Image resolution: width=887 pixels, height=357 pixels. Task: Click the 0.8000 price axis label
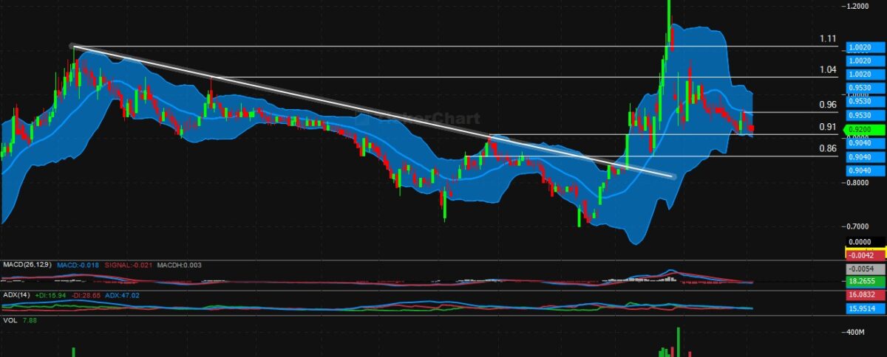coord(859,182)
